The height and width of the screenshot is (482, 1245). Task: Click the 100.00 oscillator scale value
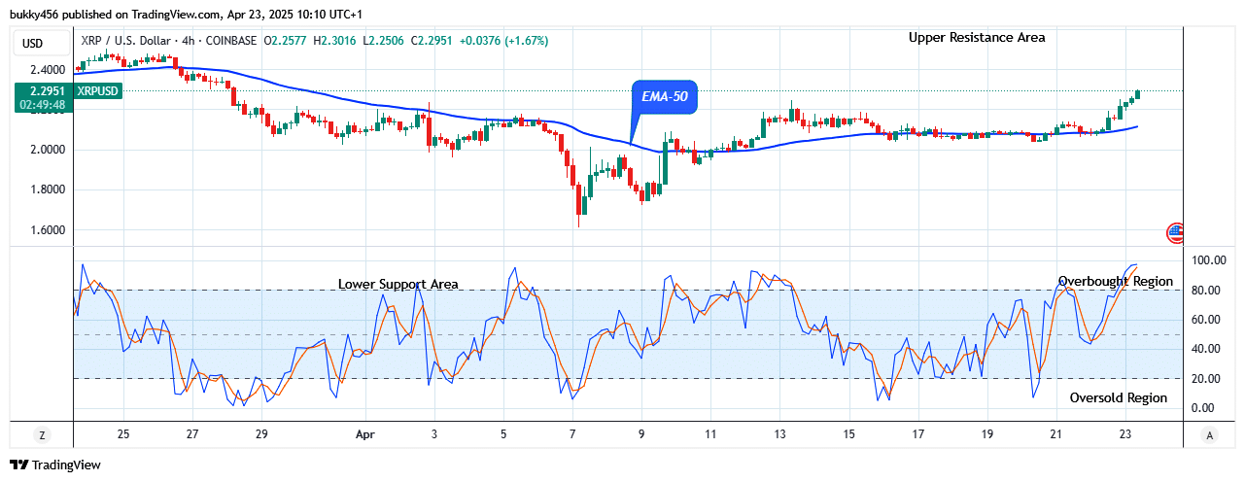tap(1208, 260)
